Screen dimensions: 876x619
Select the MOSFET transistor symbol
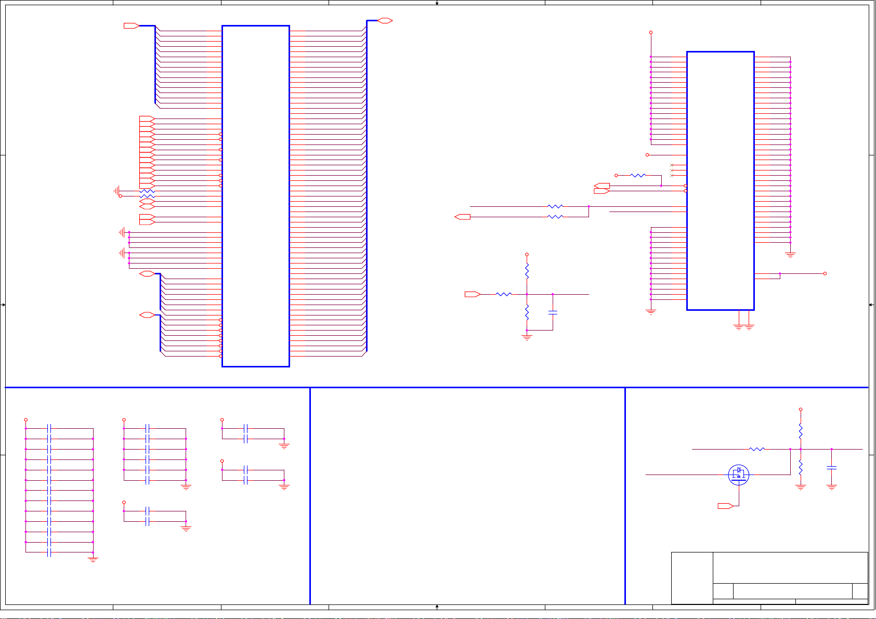coord(738,475)
